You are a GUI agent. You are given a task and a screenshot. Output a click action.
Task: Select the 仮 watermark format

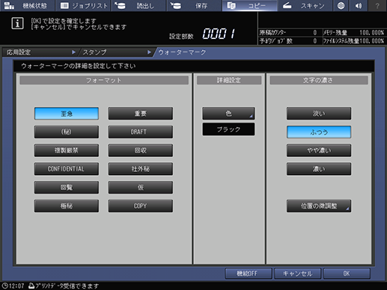141,188
